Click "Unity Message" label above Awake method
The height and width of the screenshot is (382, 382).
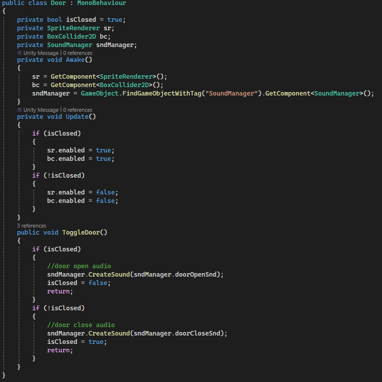(x=41, y=53)
